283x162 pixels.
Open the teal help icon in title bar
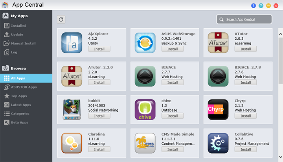click(x=261, y=6)
